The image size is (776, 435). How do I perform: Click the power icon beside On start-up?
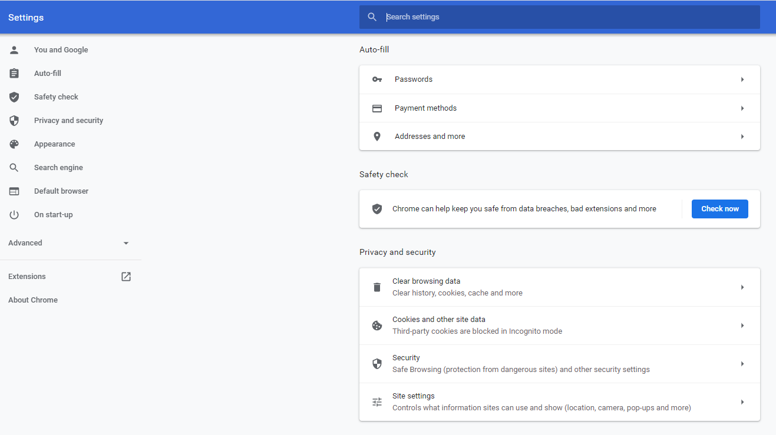14,215
